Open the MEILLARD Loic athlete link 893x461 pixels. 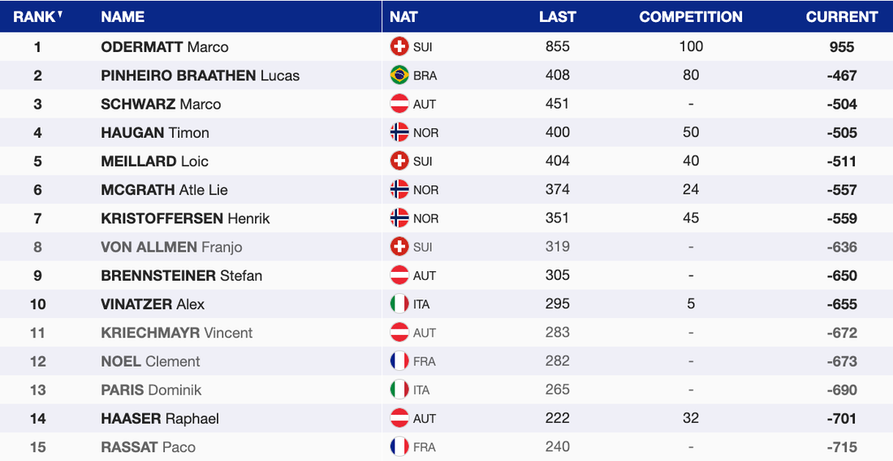(x=154, y=162)
